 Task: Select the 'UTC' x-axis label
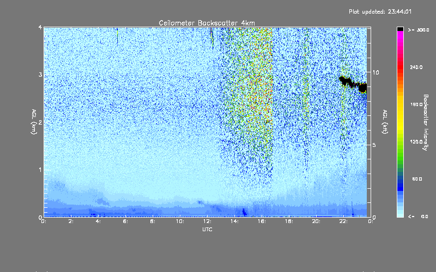pos(207,229)
